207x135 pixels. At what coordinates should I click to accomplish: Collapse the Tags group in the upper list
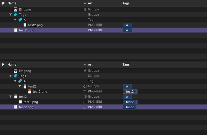(x=11, y=15)
